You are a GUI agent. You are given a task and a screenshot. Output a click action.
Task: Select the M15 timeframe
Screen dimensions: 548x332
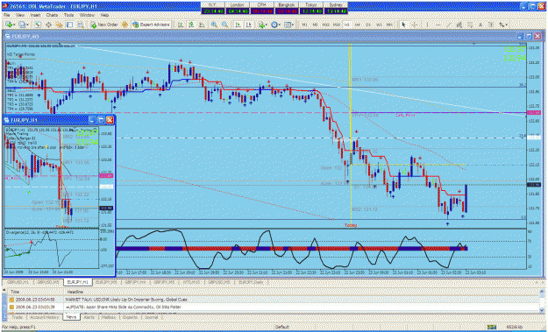(325, 25)
